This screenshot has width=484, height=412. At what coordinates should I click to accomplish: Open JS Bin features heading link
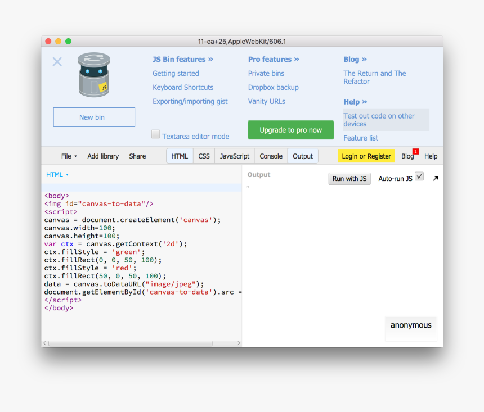(183, 59)
